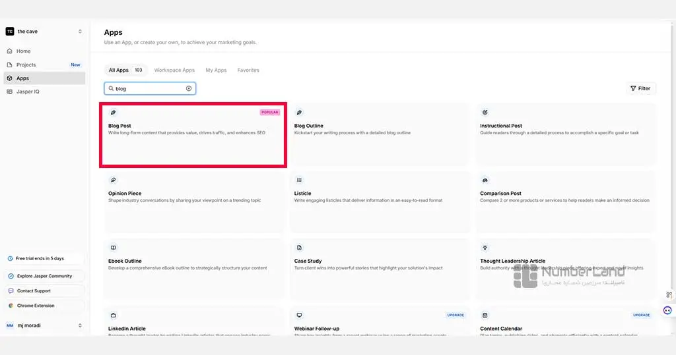The height and width of the screenshot is (355, 676).
Task: Open Contact Support link
Action: pos(44,291)
